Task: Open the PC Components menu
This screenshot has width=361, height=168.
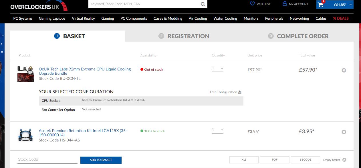Action: 134,18
